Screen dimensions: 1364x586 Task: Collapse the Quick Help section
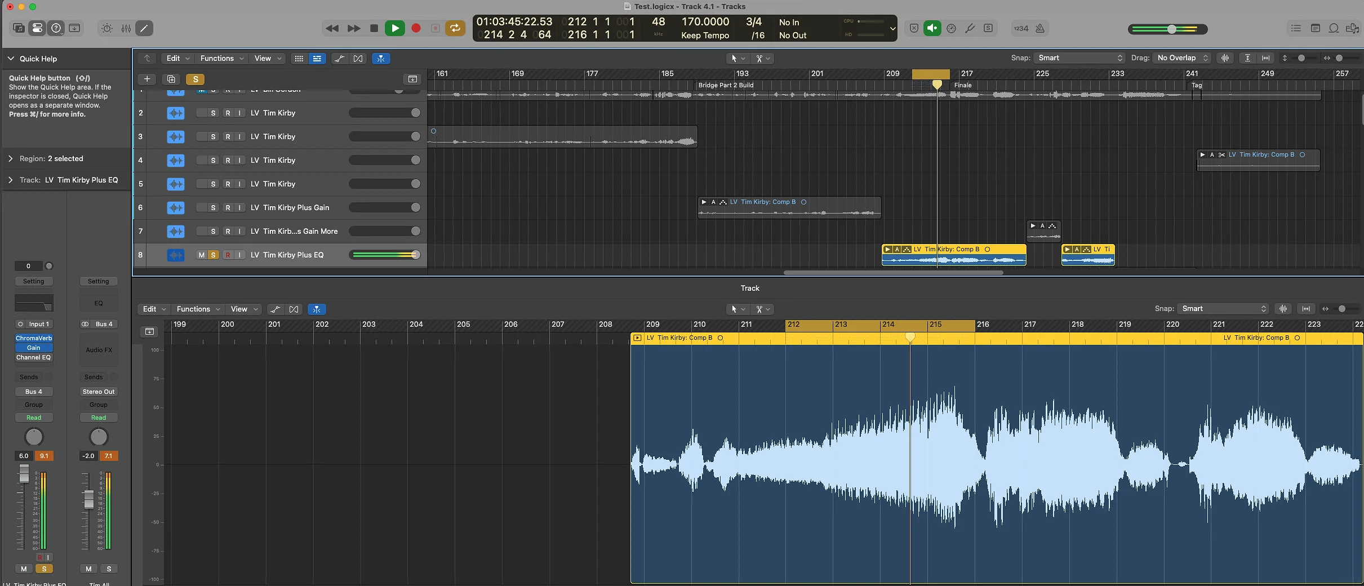[x=10, y=59]
